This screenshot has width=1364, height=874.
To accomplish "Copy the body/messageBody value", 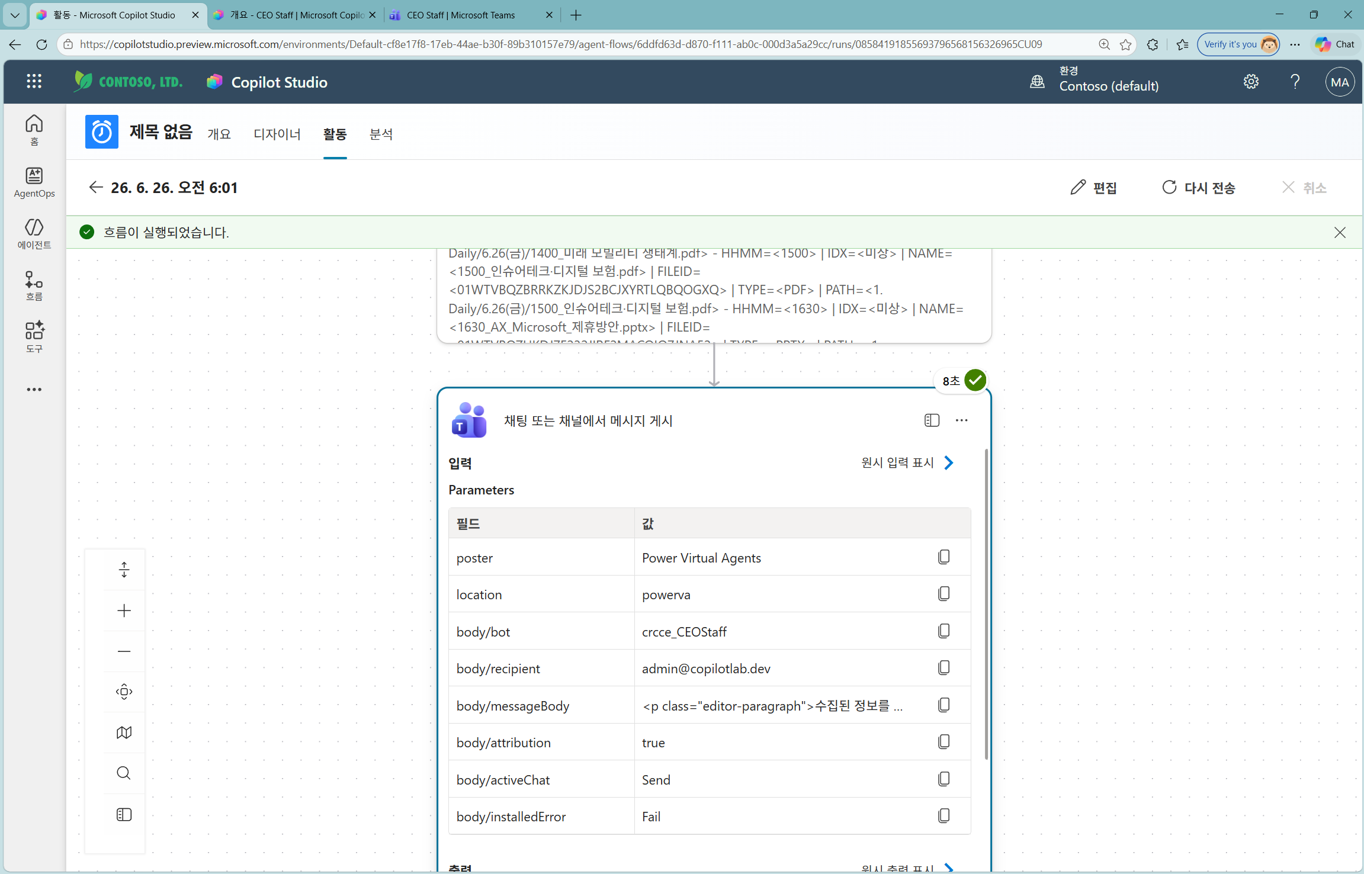I will point(944,705).
